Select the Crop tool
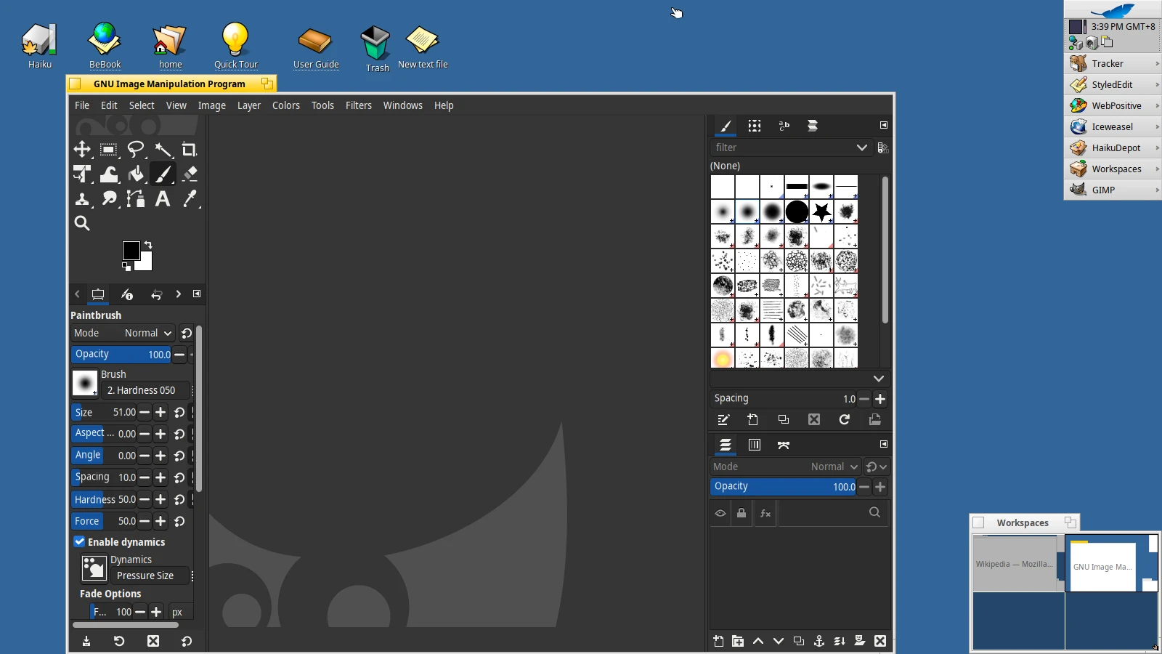Screen dimensions: 1162x654 point(190,150)
